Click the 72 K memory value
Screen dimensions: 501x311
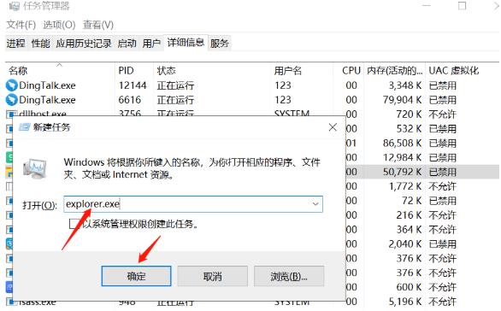point(412,201)
